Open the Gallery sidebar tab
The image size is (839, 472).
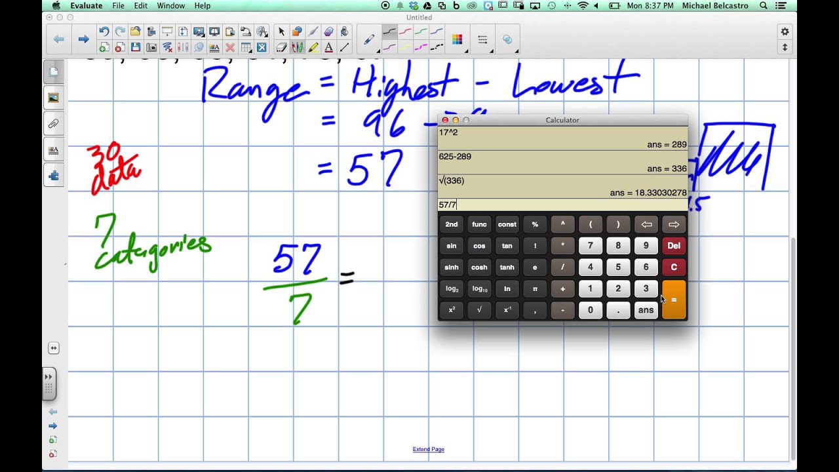pos(54,97)
